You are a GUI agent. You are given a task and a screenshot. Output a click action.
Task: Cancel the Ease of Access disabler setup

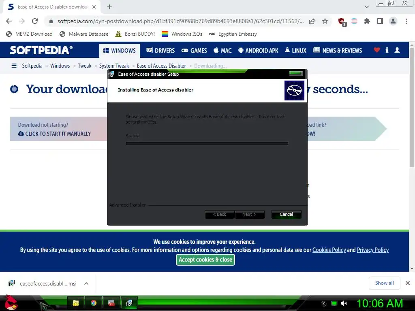coord(286,214)
